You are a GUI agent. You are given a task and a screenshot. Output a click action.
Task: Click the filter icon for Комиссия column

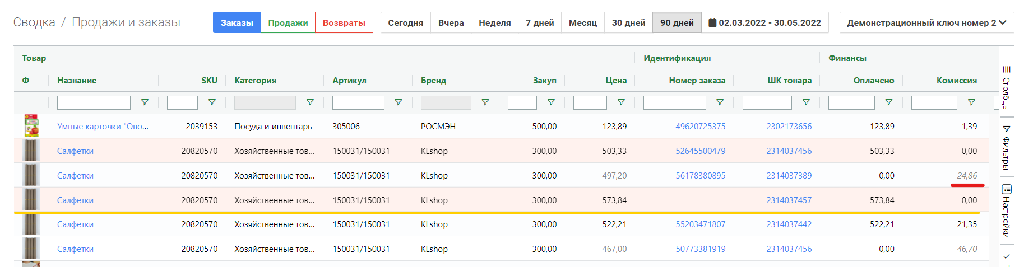coord(971,102)
